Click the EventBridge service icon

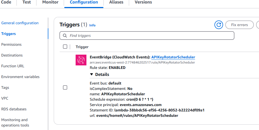(81, 60)
